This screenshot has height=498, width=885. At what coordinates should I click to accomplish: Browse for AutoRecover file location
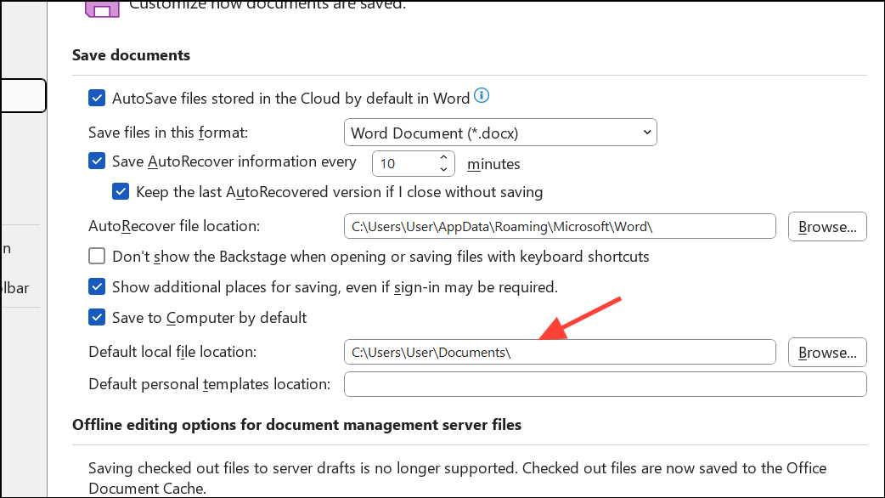click(826, 226)
